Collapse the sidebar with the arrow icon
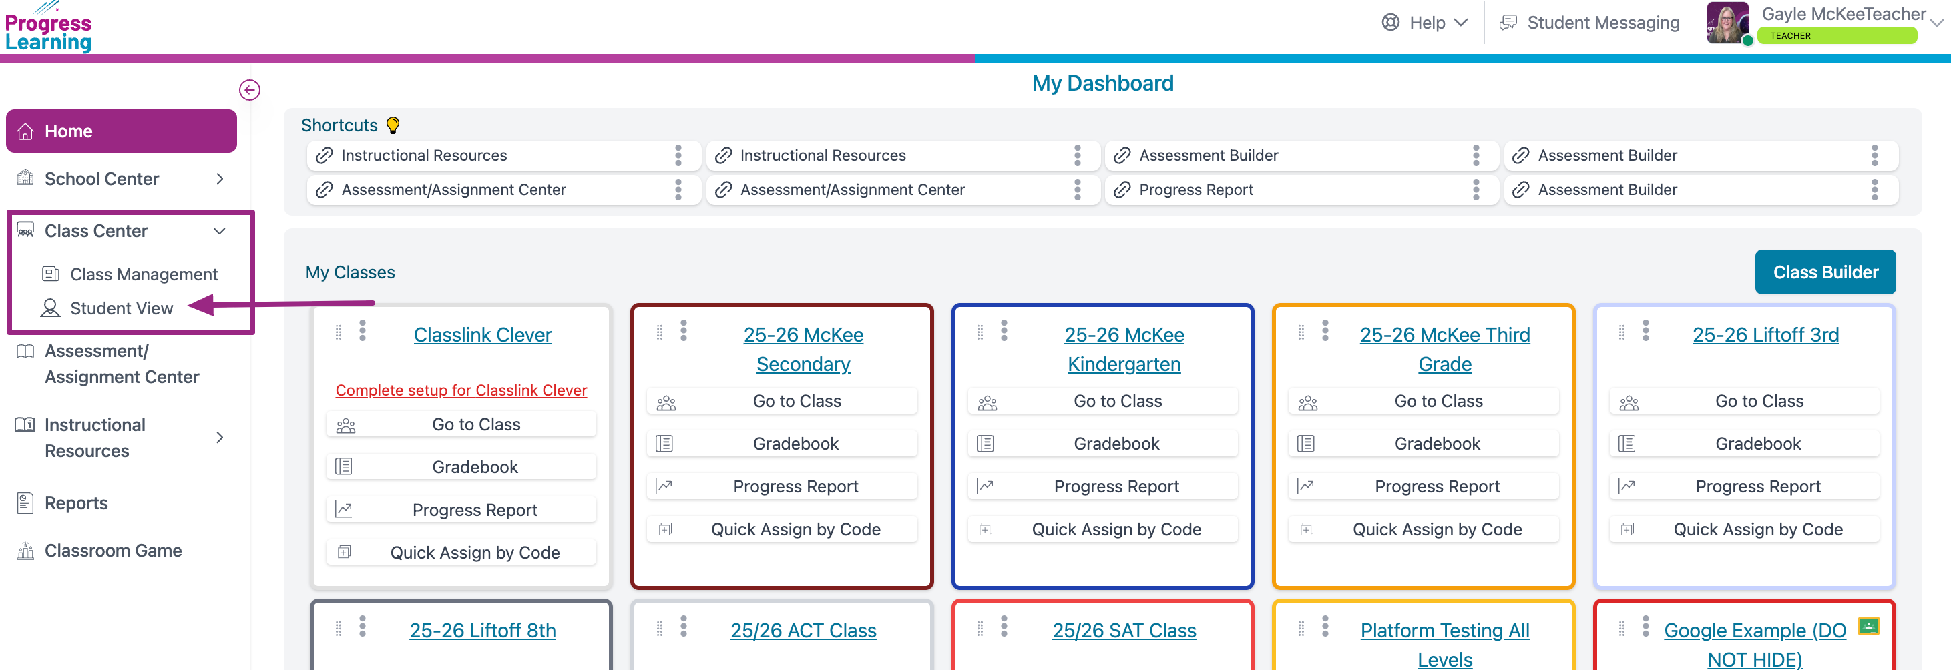This screenshot has height=670, width=1951. (249, 90)
